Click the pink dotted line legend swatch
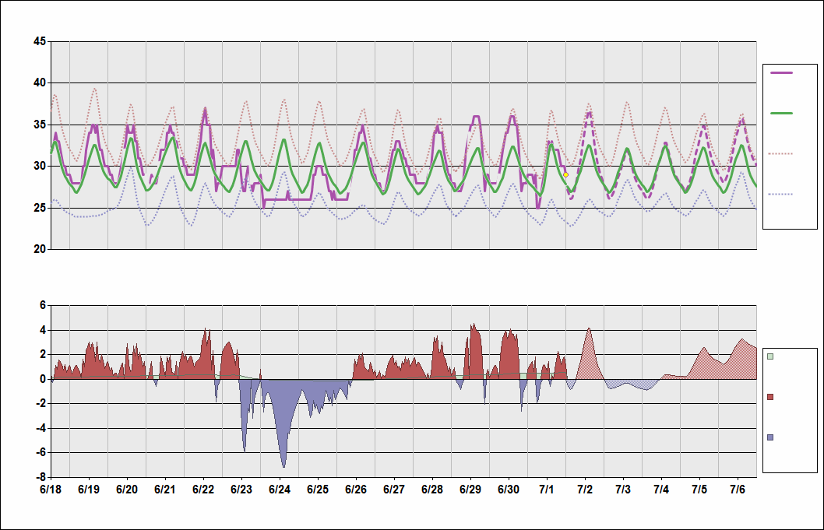This screenshot has height=530, width=824. pos(781,154)
